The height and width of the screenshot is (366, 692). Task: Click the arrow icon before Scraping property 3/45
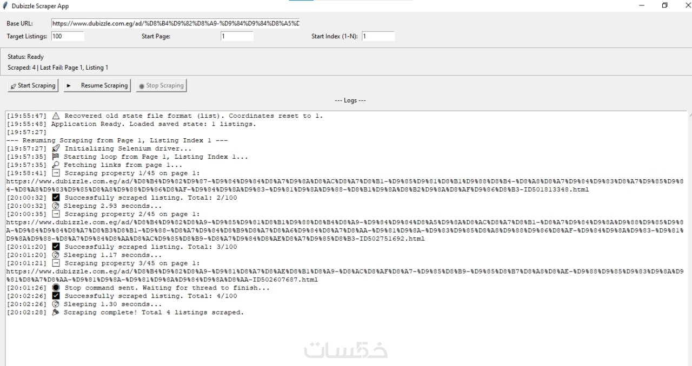(56, 263)
